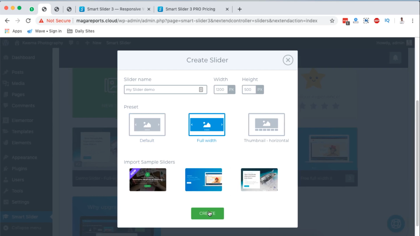This screenshot has height=236, width=420.
Task: Open the Apps bookmark shortcut
Action: 13,31
